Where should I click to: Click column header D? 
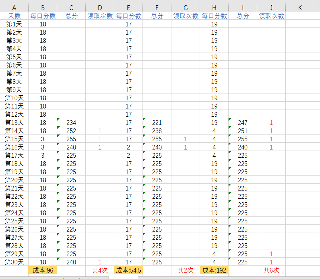point(100,7)
